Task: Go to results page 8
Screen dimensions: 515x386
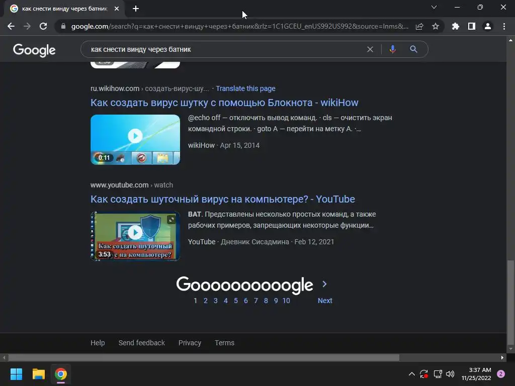Action: click(x=266, y=301)
